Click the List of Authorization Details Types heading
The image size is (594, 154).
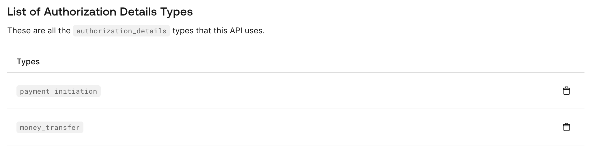[x=100, y=12]
